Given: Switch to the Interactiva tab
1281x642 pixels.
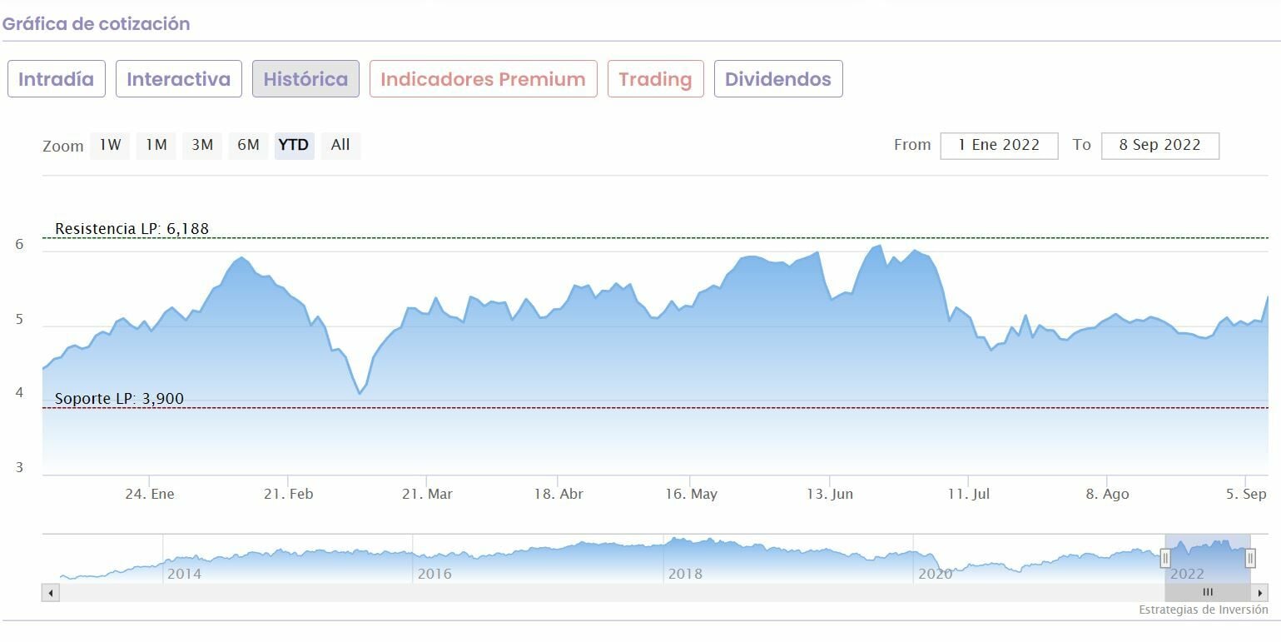Looking at the screenshot, I should point(178,79).
